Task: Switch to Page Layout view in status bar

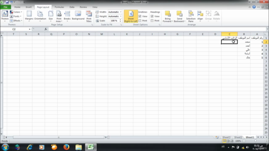Action: 228,141
